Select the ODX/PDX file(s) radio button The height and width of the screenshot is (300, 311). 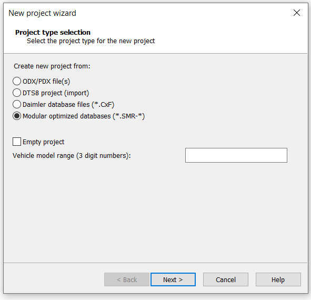point(17,81)
